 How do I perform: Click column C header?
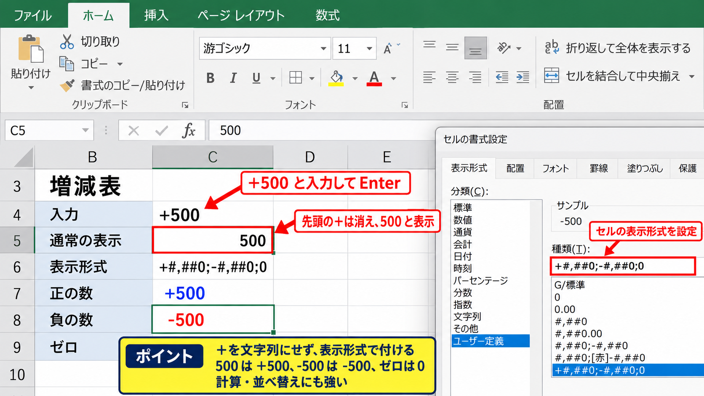tap(213, 157)
